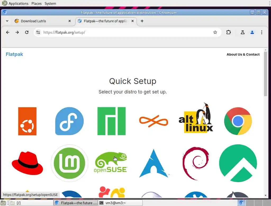Screen dimensions: 271x206
Task: Open the Extensions puzzle-piece menu
Action: 228,32
